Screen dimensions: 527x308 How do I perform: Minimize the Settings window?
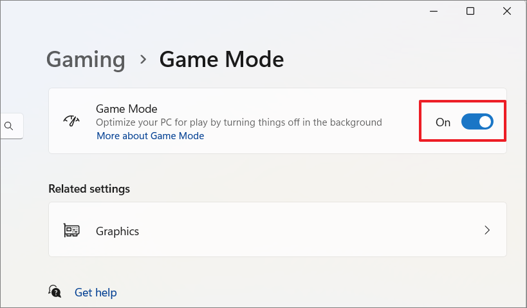[x=434, y=11]
